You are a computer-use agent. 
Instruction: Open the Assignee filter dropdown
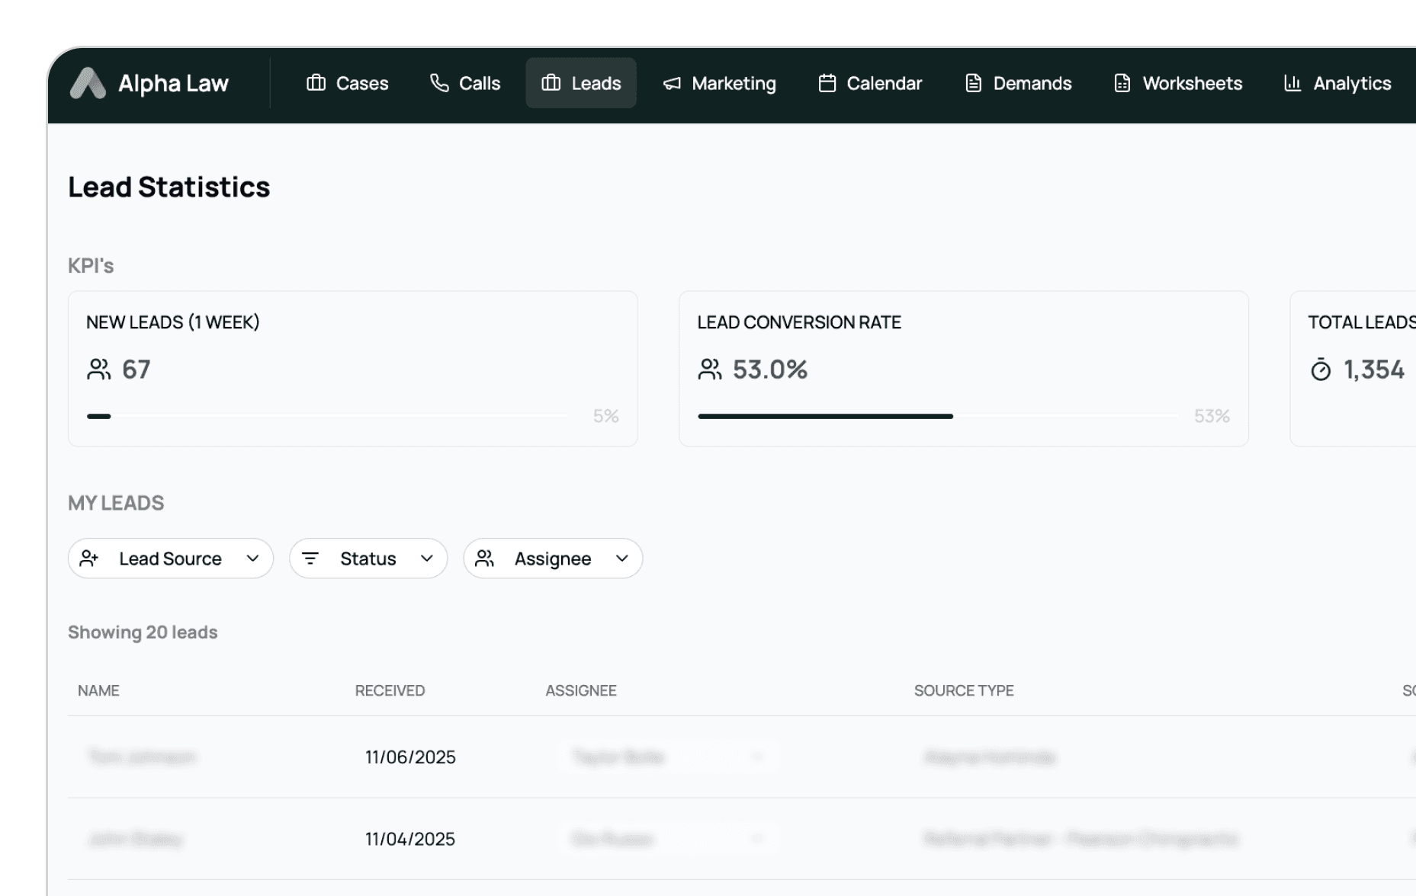click(553, 558)
